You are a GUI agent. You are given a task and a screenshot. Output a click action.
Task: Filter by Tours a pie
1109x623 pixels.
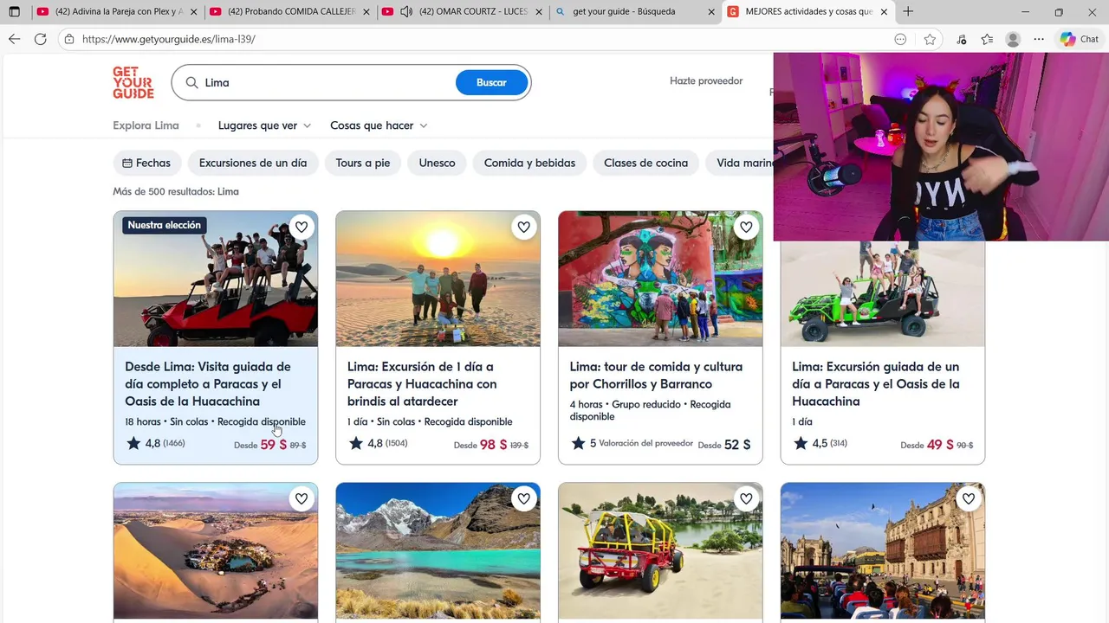(363, 163)
